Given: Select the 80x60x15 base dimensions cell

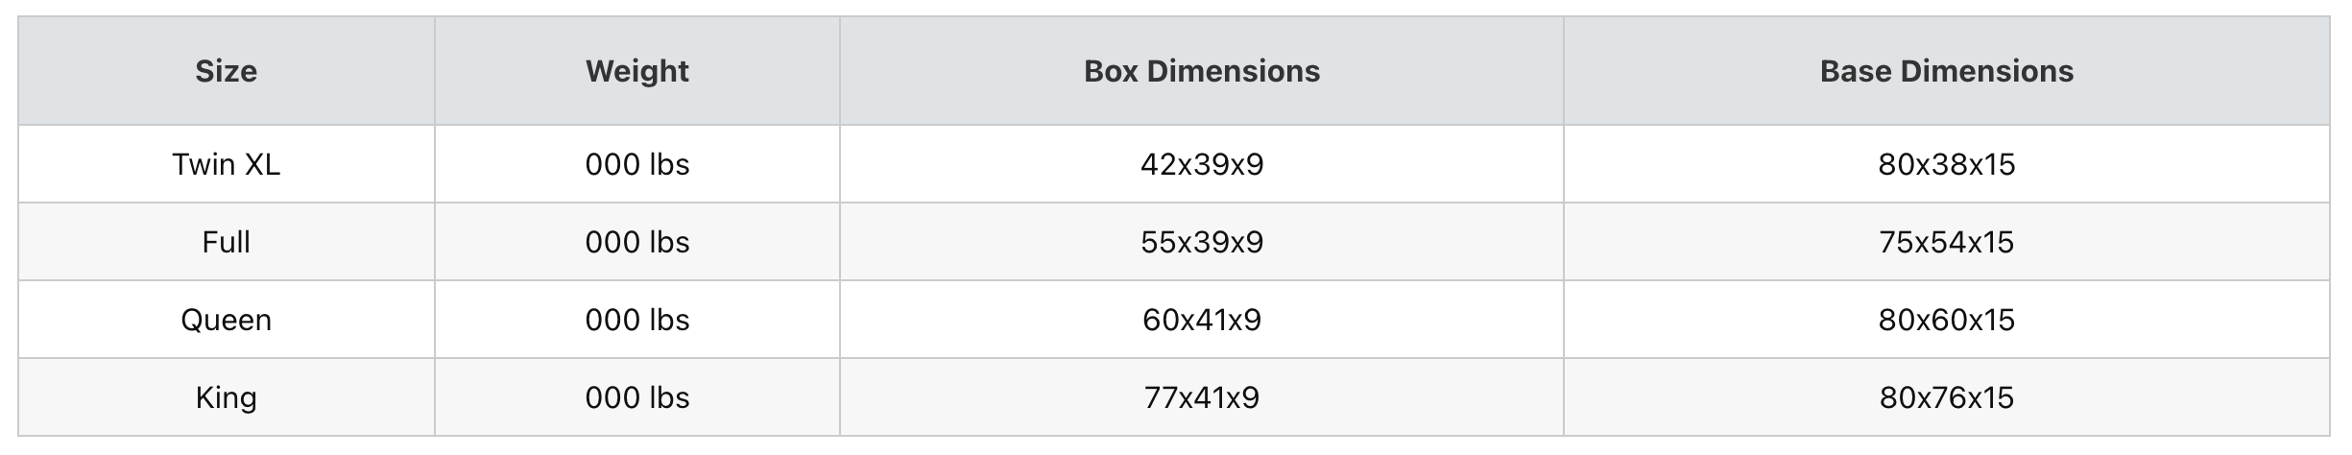Looking at the screenshot, I should pos(1947,320).
